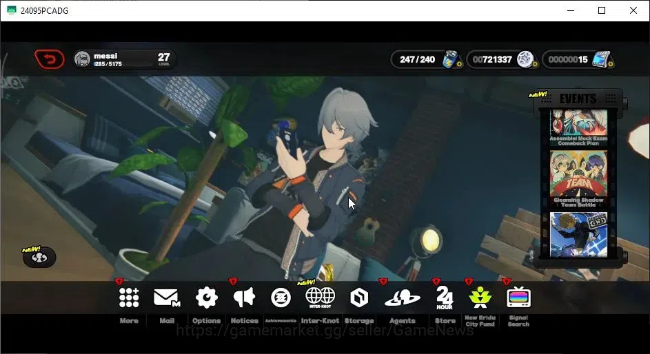This screenshot has height=354, width=650.
Task: Open the Mail envelope icon
Action: (167, 298)
